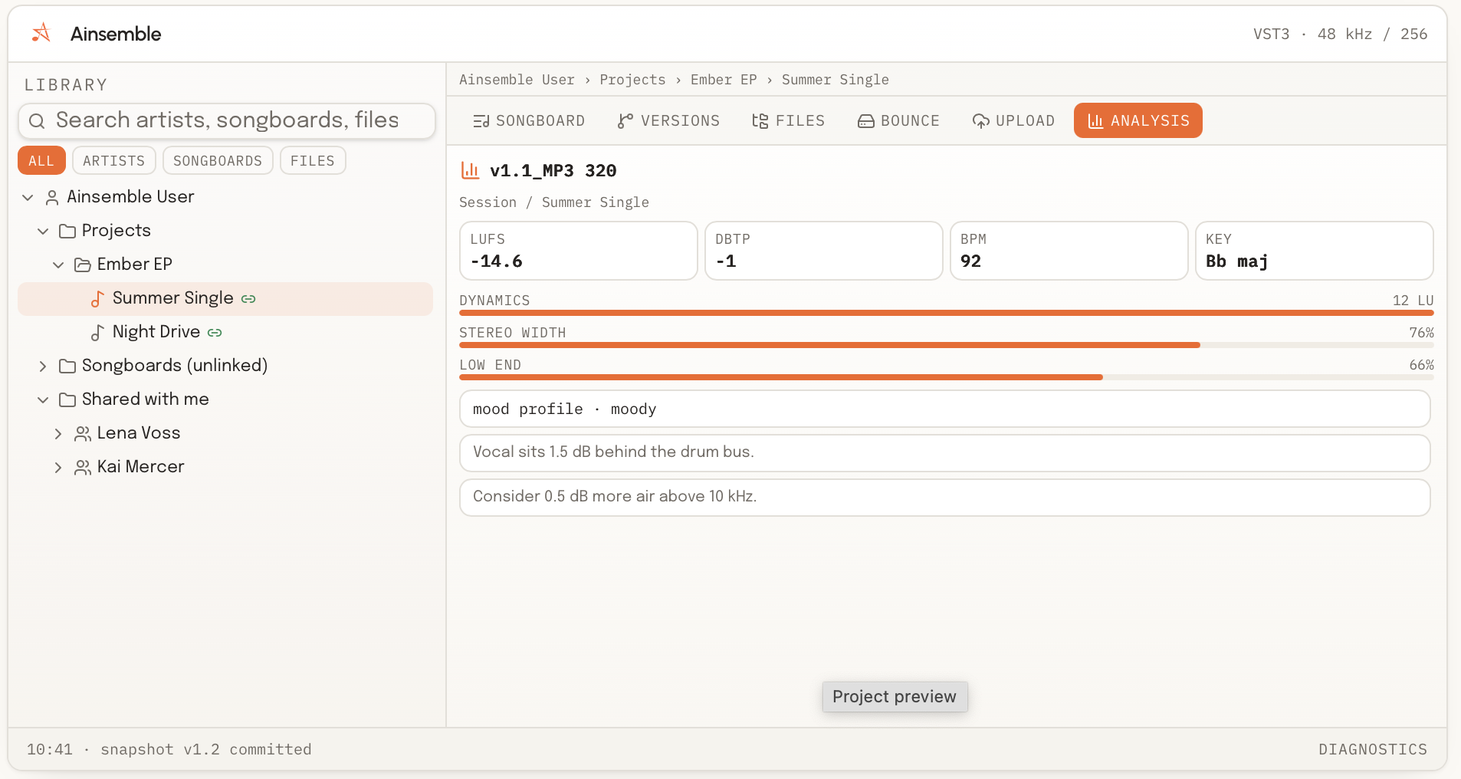
Task: Click the DBTP -1 metric card
Action: coord(824,251)
